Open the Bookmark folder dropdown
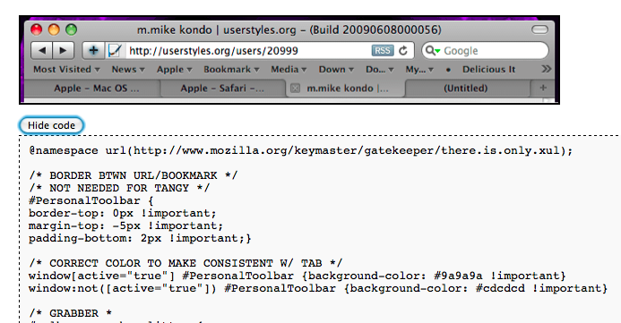The image size is (621, 323). coord(231,70)
